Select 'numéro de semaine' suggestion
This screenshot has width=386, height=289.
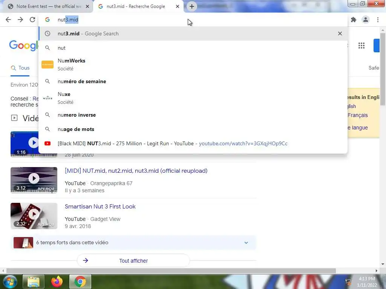(193, 81)
